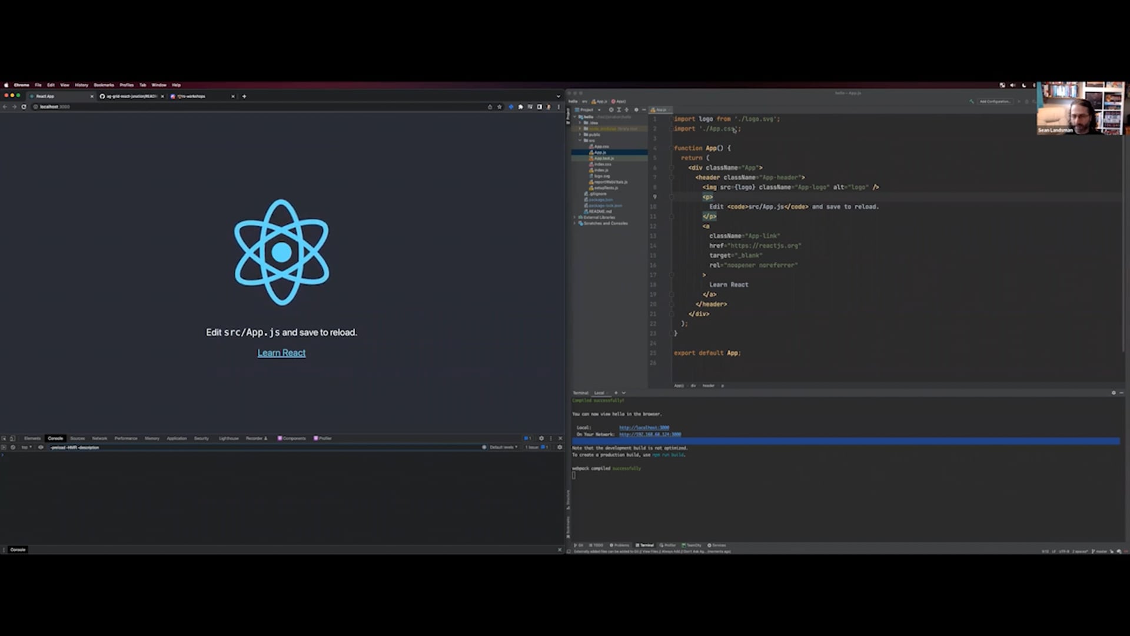Viewport: 1130px width, 636px height.
Task: Toggle the Project tool window side tab
Action: (569, 116)
